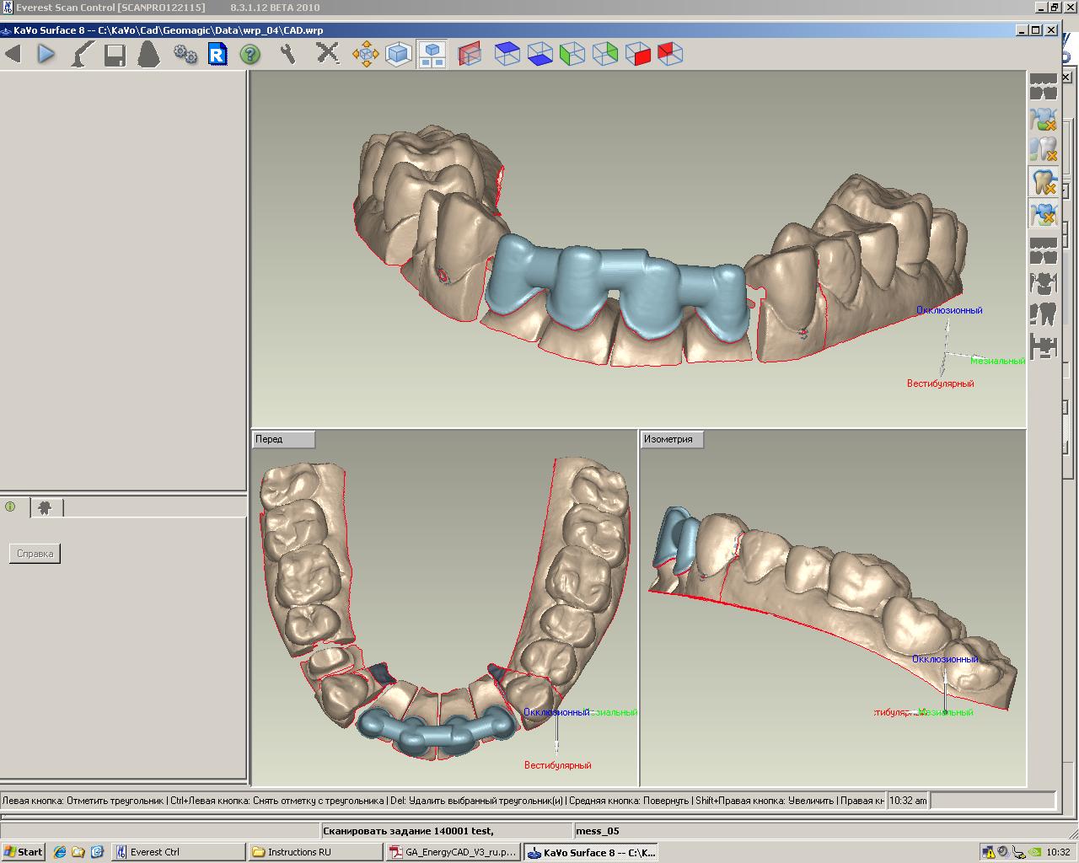Click the X delete icon in toolbar
The width and height of the screenshot is (1079, 863).
327,55
